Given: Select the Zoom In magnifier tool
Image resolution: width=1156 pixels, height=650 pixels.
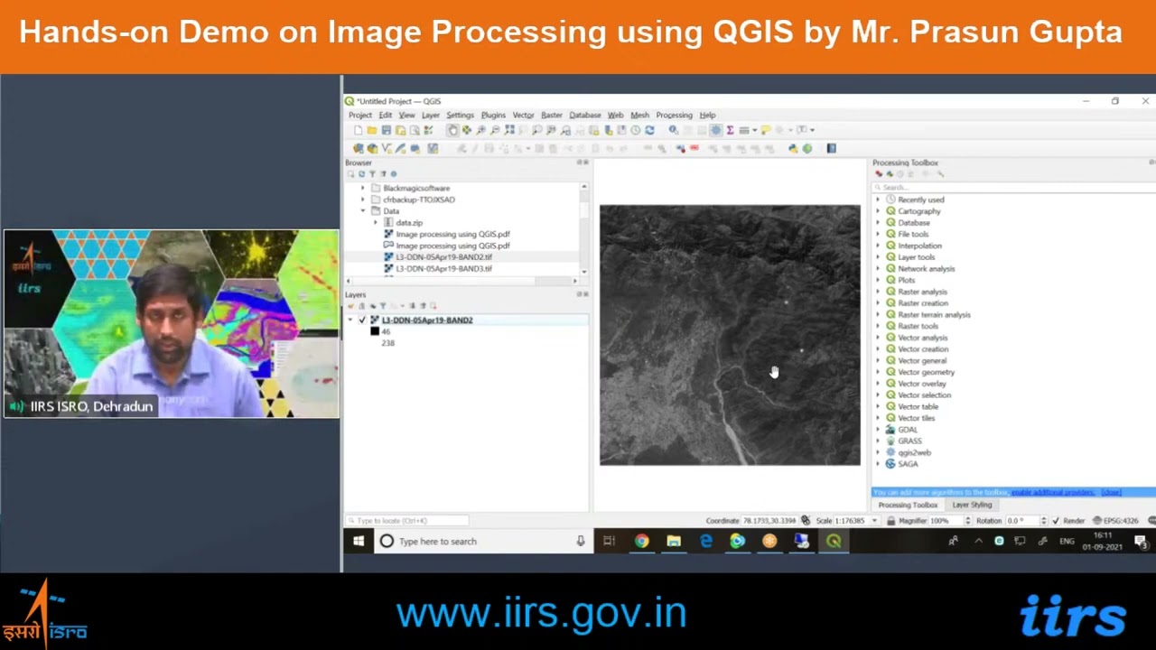Looking at the screenshot, I should [x=480, y=130].
